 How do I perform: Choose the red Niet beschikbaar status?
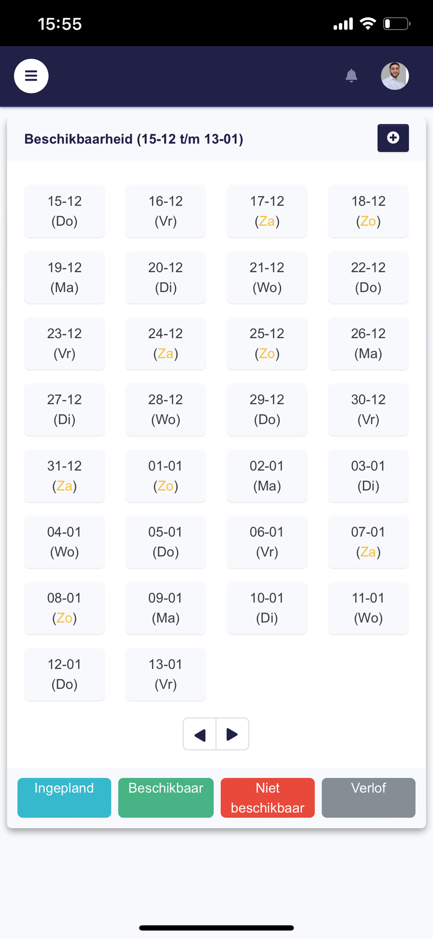tap(268, 797)
